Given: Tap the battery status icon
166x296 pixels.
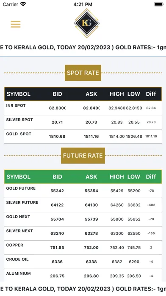Looking at the screenshot, I should click(x=159, y=4).
